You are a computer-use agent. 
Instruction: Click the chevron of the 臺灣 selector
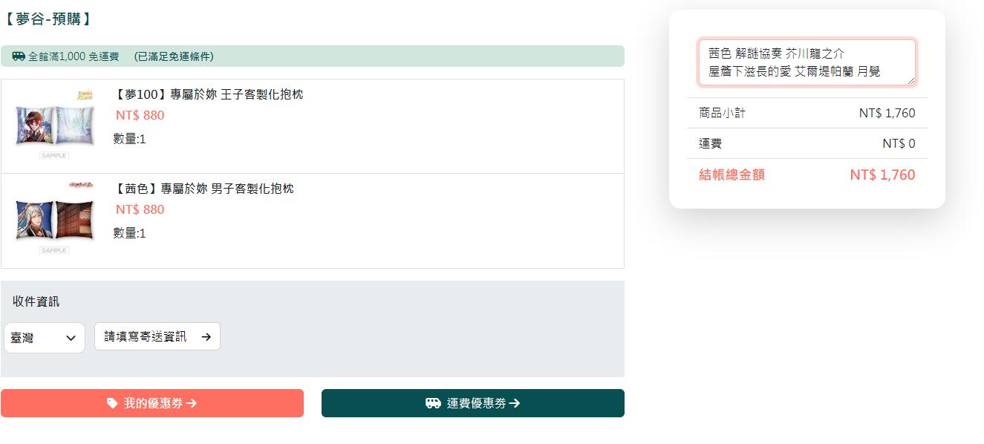(x=71, y=338)
